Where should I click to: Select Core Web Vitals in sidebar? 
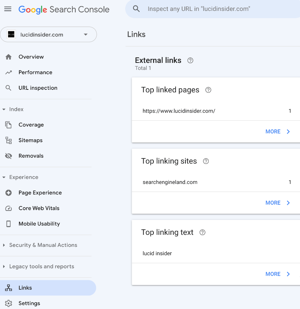[x=39, y=208]
